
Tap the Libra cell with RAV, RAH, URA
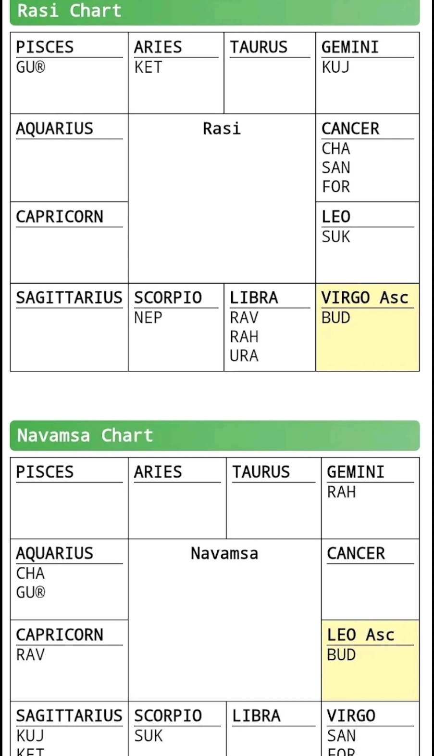coord(269,327)
